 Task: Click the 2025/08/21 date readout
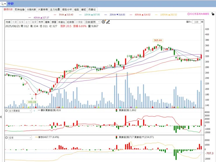click(x=13, y=26)
